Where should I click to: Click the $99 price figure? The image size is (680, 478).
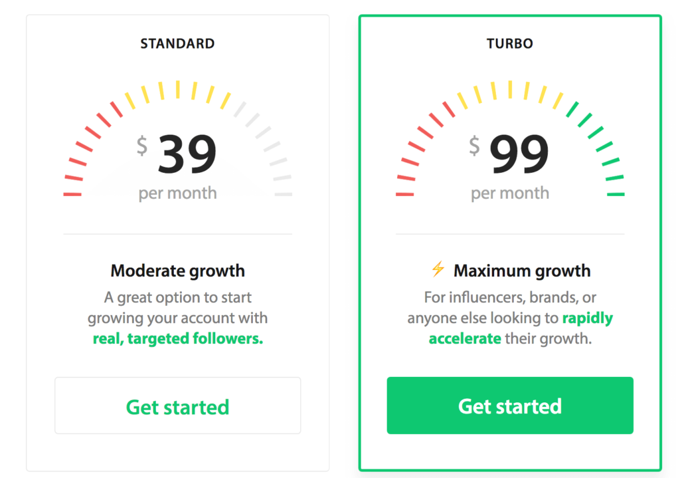point(509,154)
